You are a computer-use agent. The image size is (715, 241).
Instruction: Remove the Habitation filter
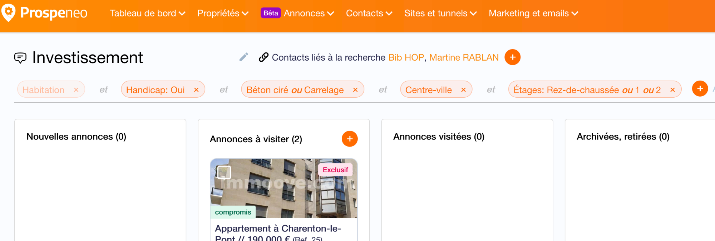pyautogui.click(x=76, y=90)
